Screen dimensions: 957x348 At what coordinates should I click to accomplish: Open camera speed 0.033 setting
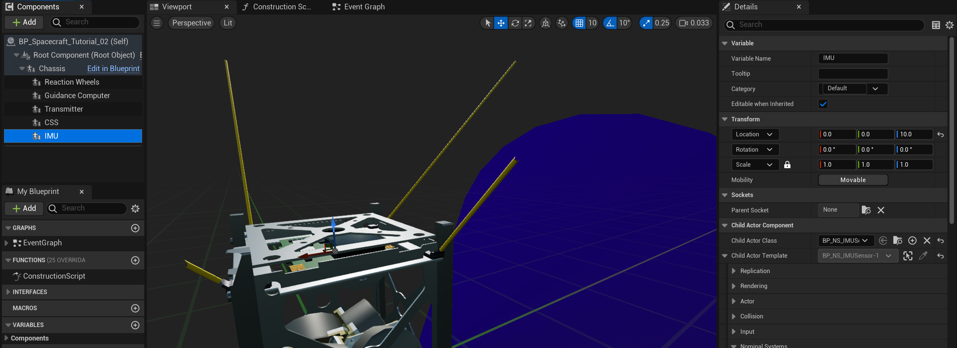[x=694, y=23]
